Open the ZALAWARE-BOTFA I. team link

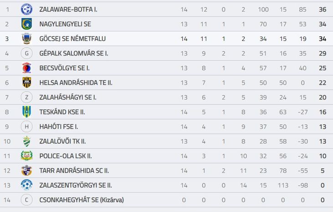68,10
